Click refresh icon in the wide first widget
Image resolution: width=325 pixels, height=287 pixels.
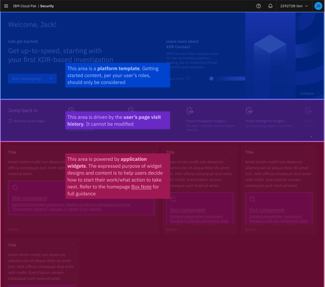(15, 188)
